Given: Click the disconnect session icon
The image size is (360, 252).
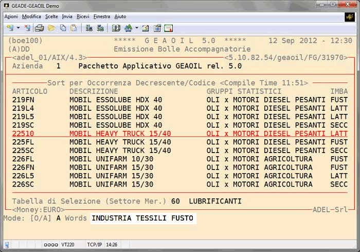Looking at the screenshot, I should [x=27, y=28].
